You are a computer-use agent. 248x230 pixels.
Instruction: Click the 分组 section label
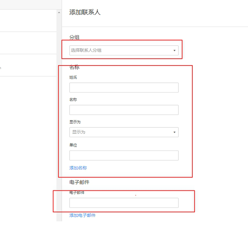74,37
